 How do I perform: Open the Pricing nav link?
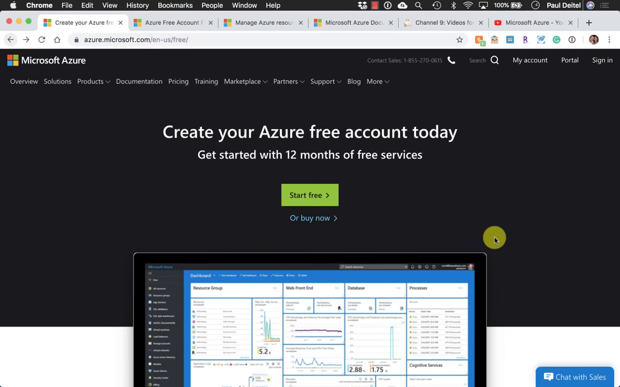click(178, 81)
